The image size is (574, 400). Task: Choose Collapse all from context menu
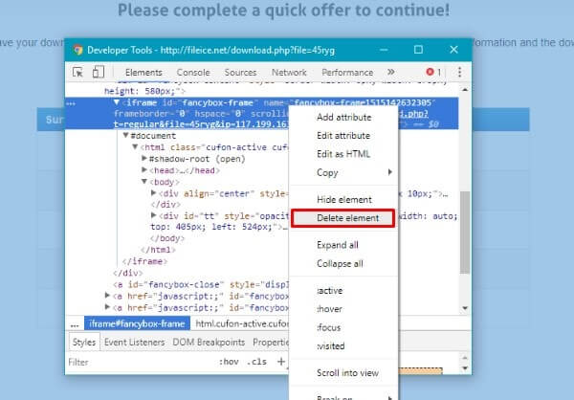click(x=343, y=264)
